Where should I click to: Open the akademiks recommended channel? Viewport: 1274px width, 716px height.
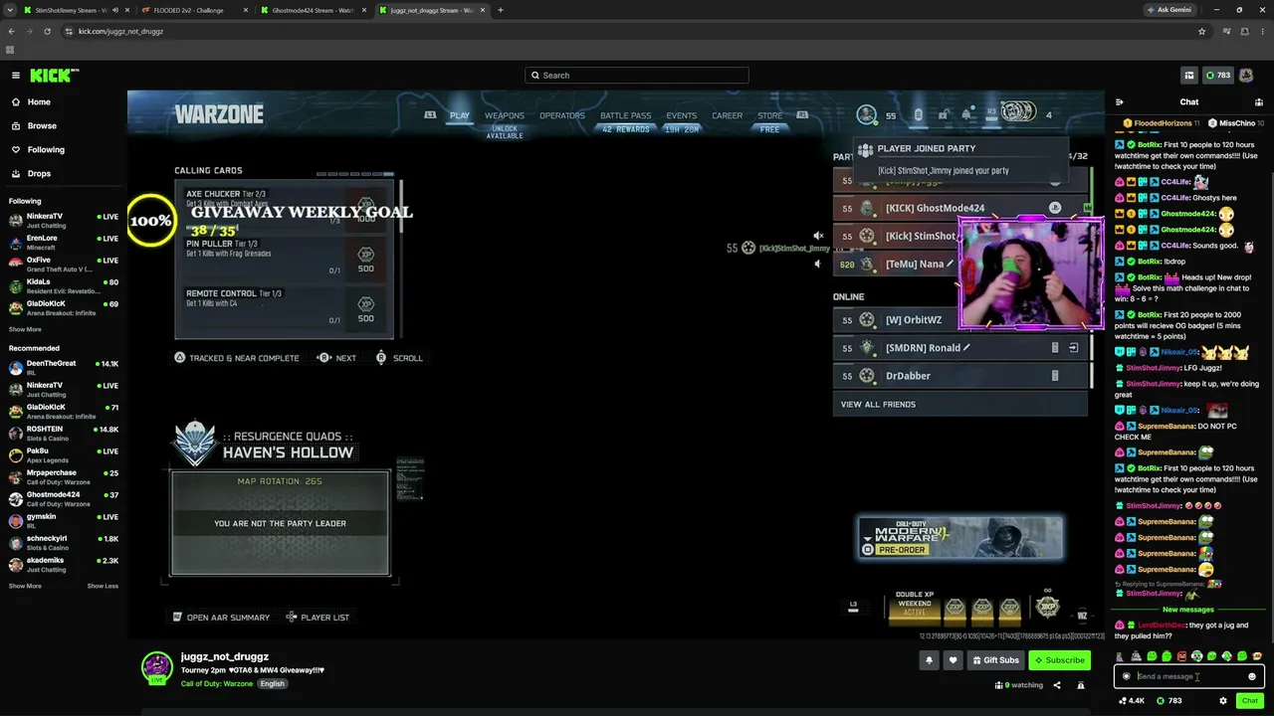(63, 565)
